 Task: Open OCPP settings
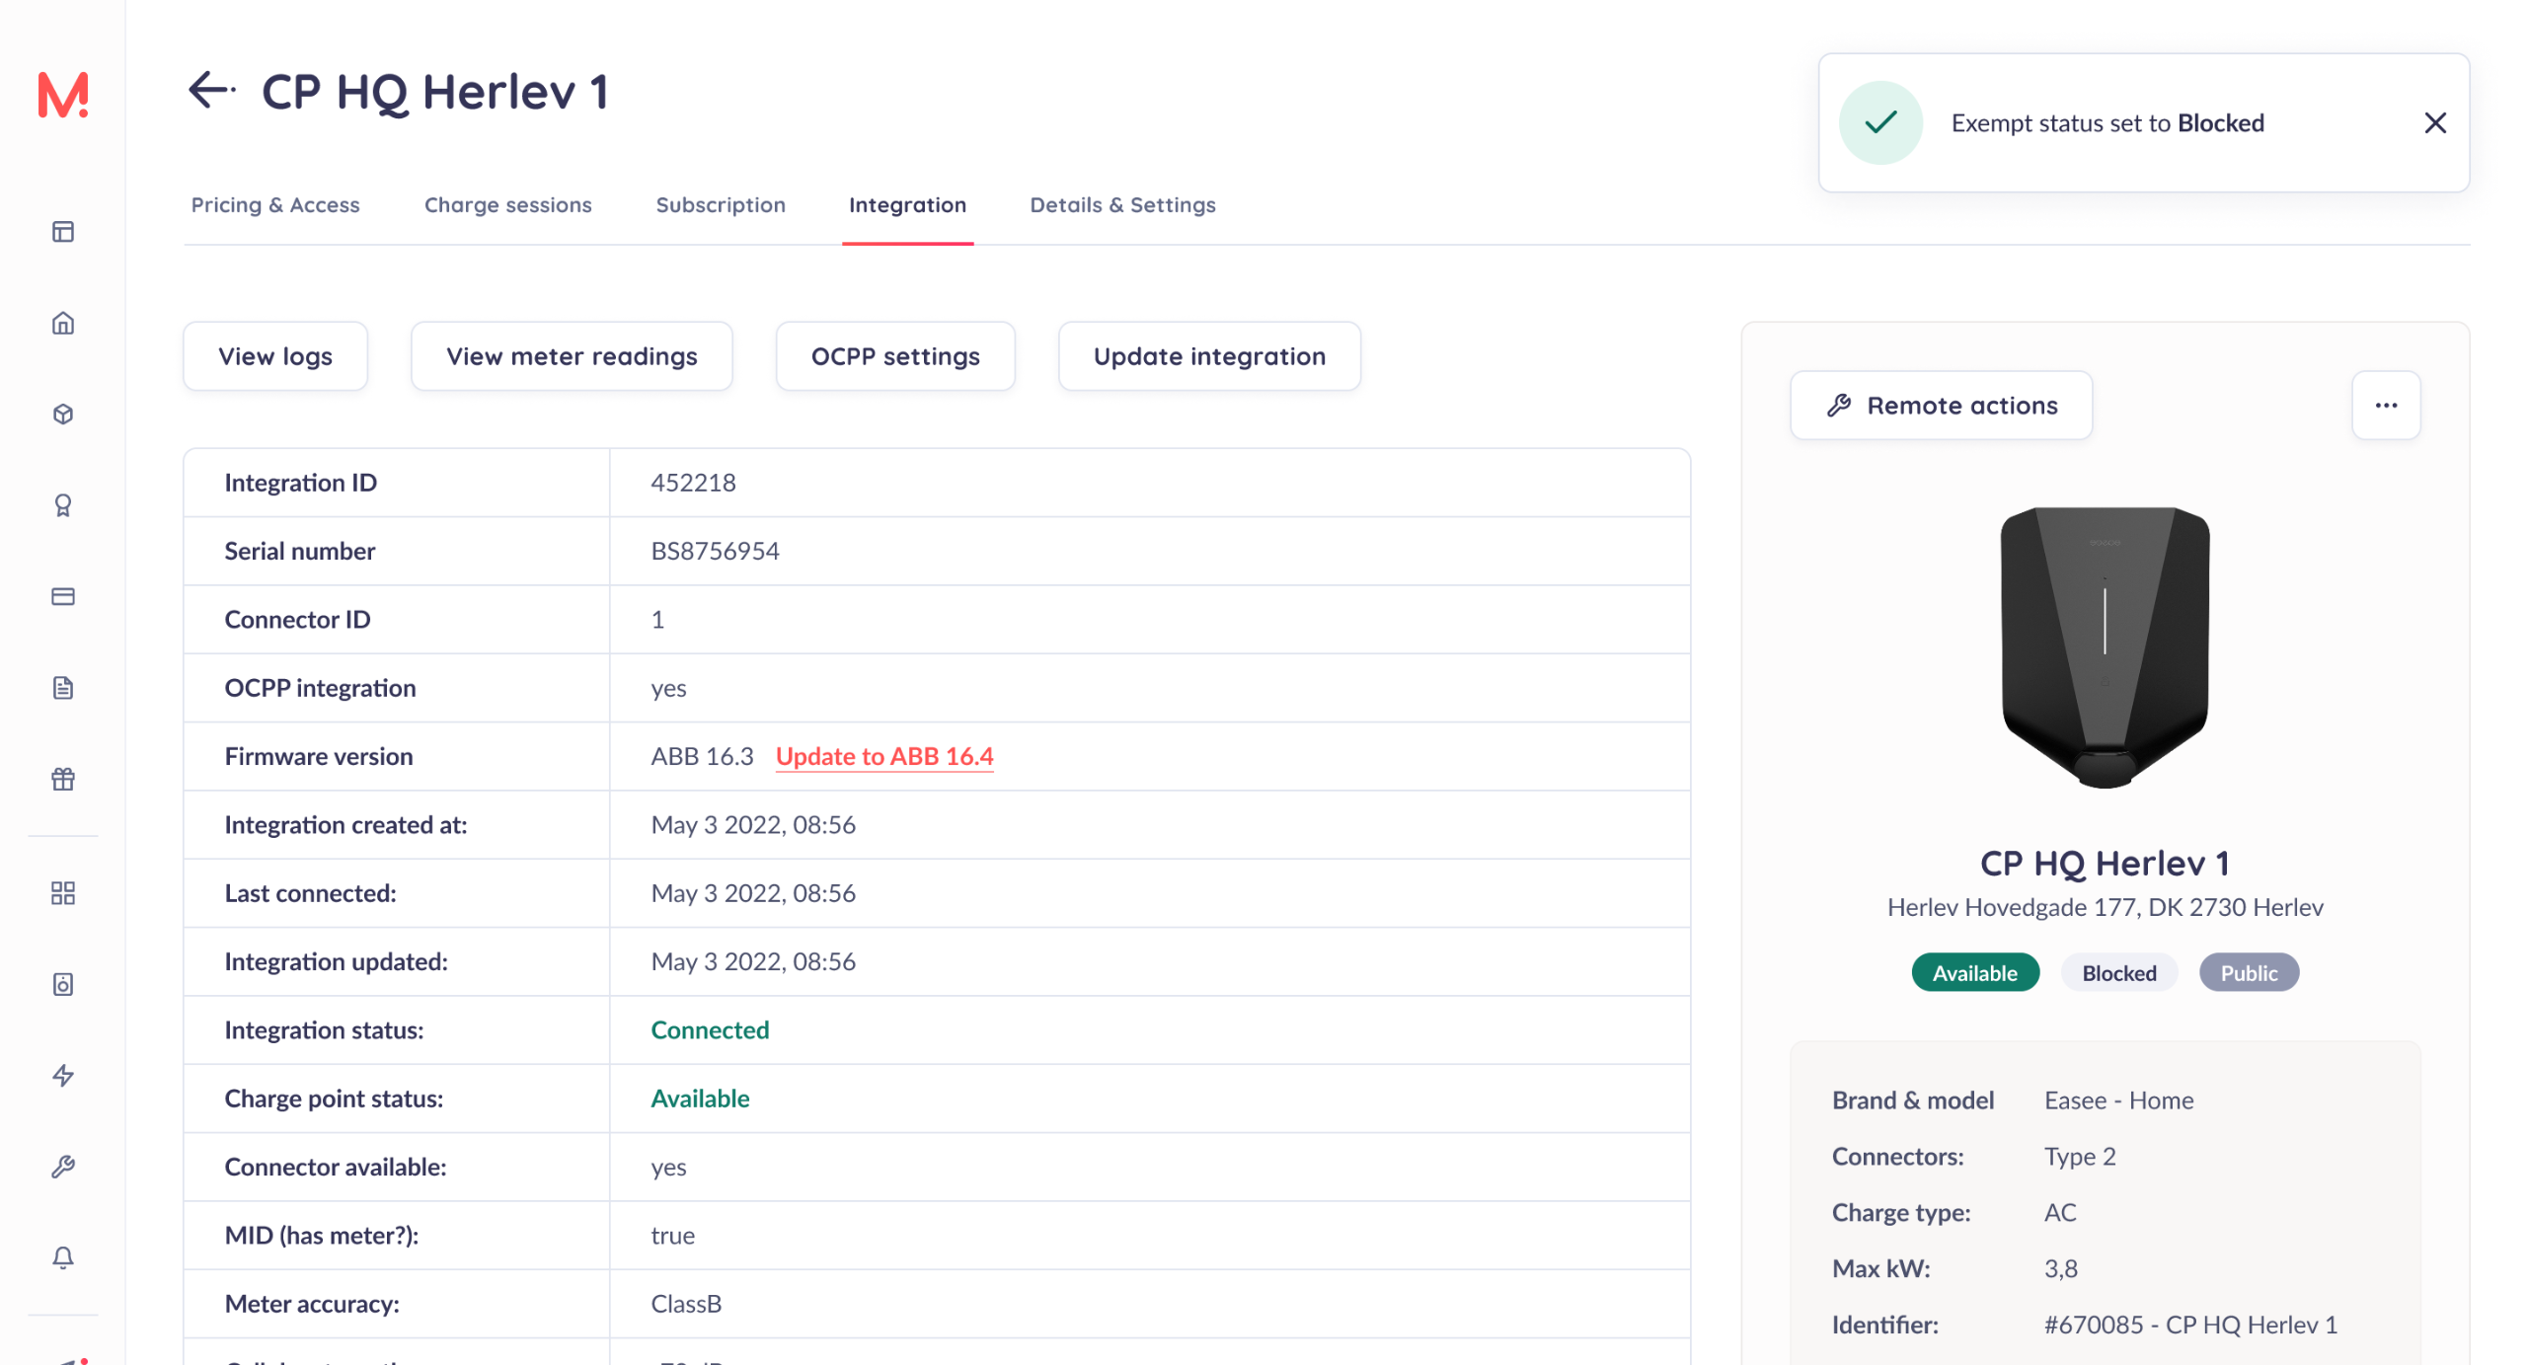(x=894, y=356)
